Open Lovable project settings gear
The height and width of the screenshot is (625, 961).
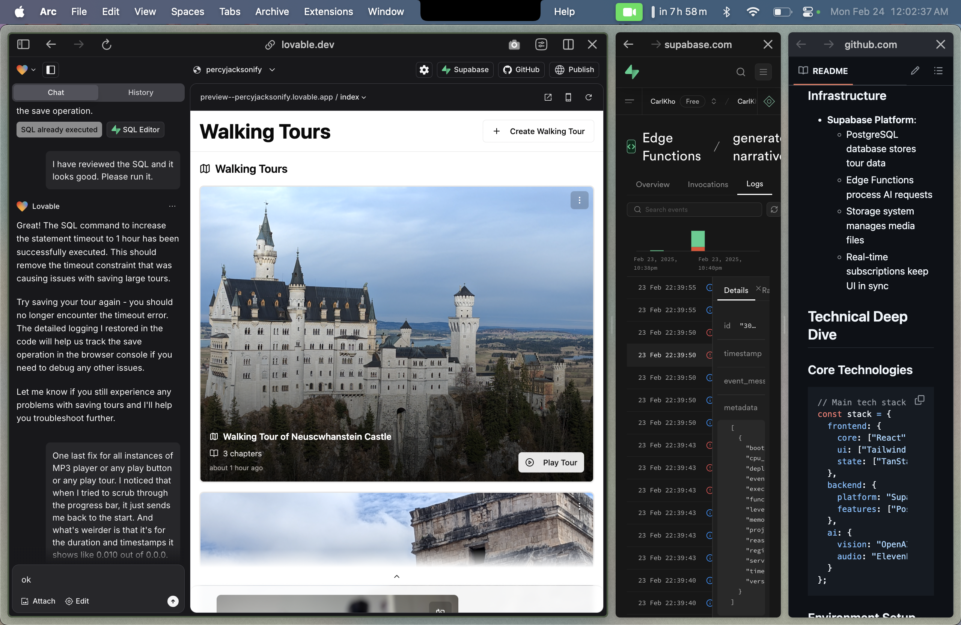tap(424, 69)
